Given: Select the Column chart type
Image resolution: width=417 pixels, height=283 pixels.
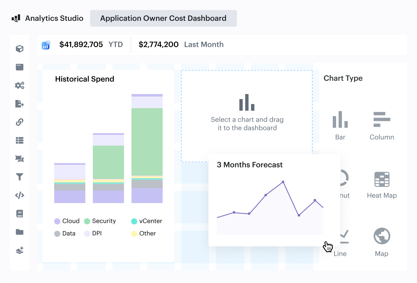Looking at the screenshot, I should [382, 125].
